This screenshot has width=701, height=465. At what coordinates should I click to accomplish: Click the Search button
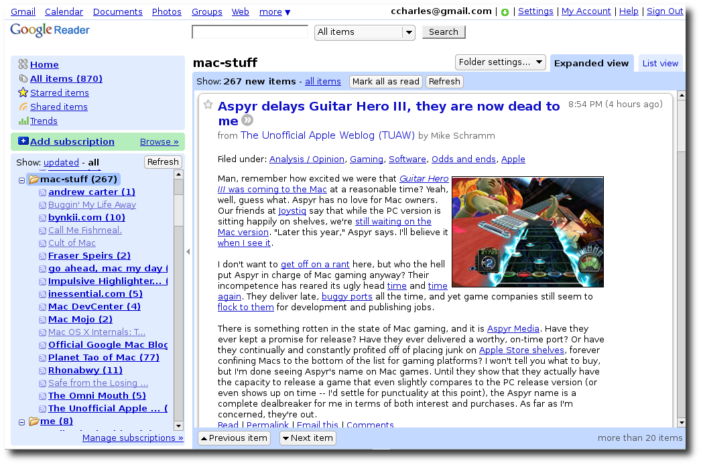tap(444, 32)
